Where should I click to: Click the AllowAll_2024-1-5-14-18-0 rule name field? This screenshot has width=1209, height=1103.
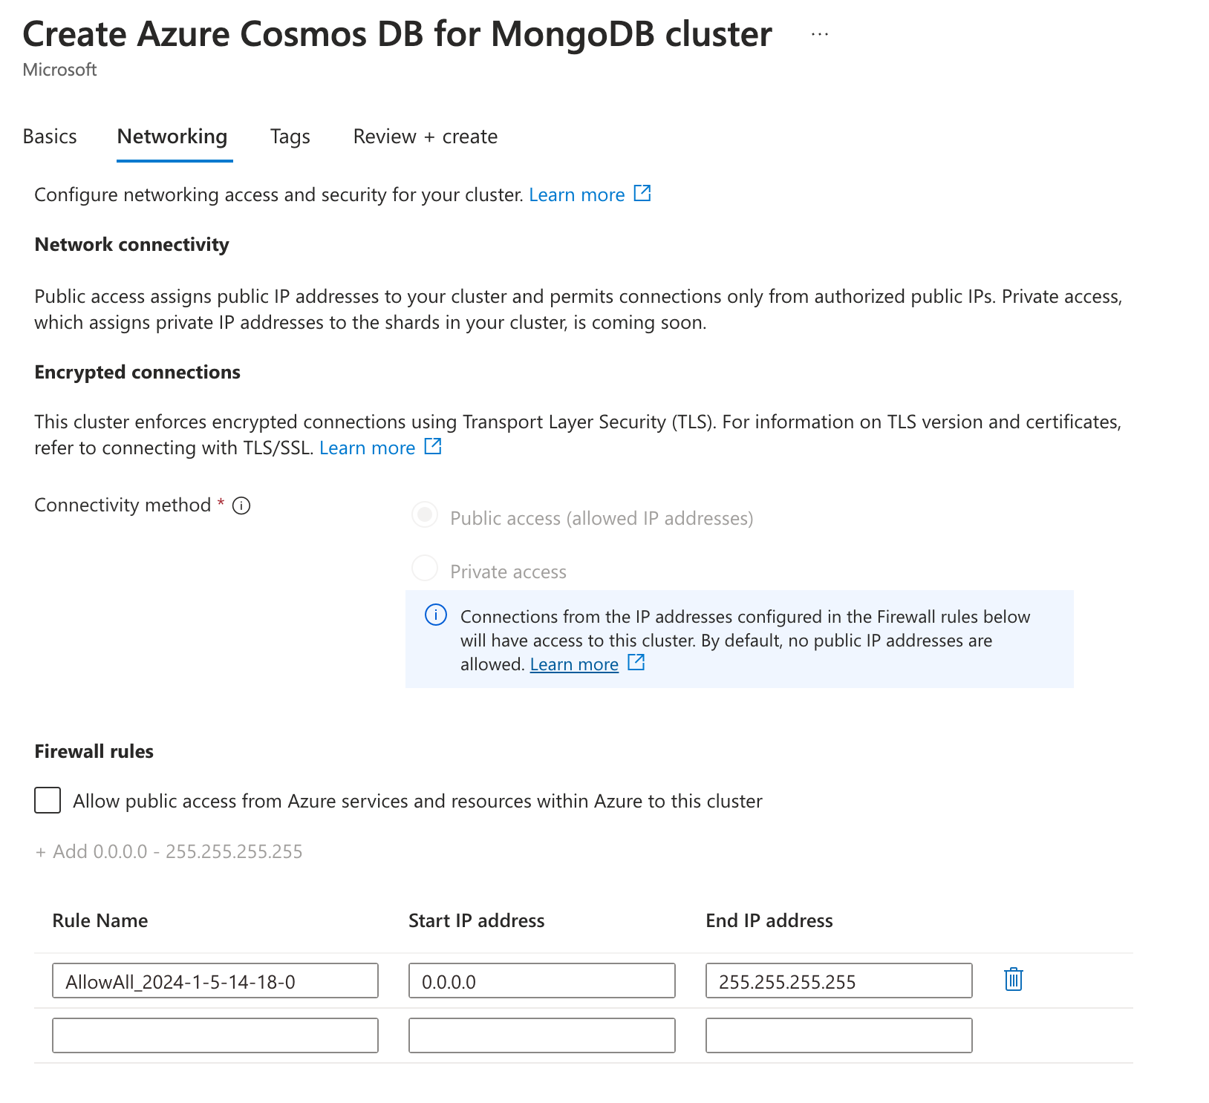coord(215,981)
